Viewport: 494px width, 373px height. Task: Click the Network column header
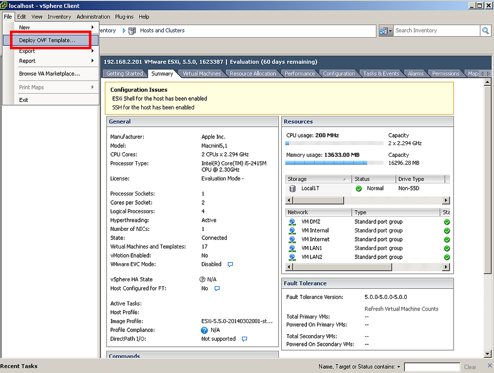tap(318, 212)
